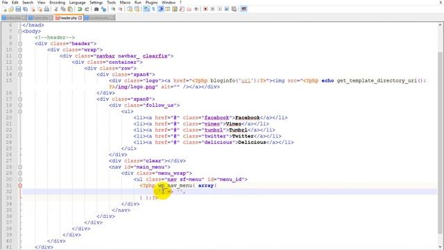Click line number 20 in the margin
Viewport: 444px width, 250px height.
(9, 117)
